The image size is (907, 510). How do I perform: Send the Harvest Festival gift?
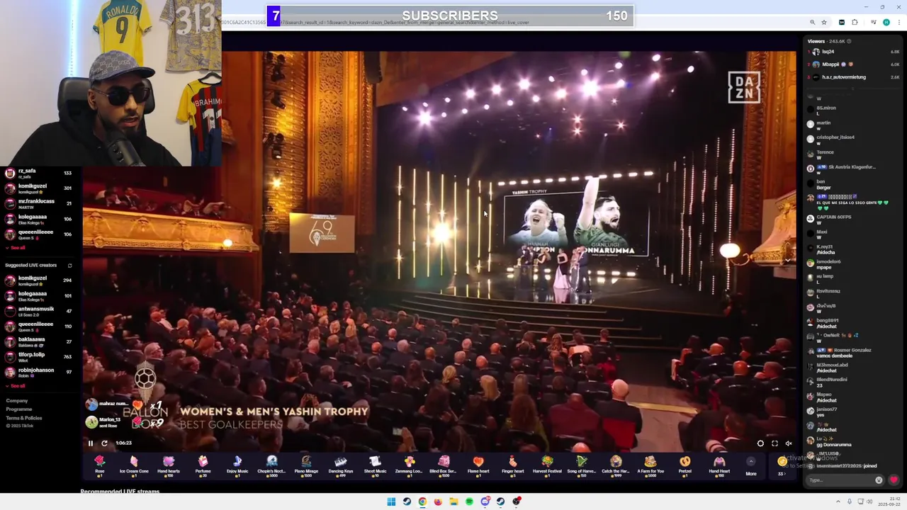pyautogui.click(x=547, y=465)
